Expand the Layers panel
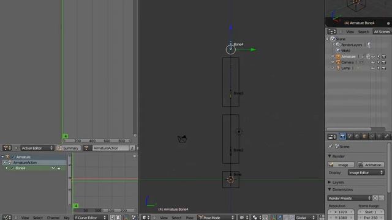The image size is (392, 220). [330, 182]
